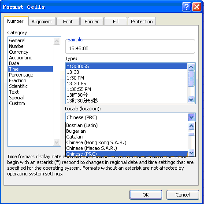Screen dimensions: 204x204
Task: Click Type list scroll down arrow
Action: tap(191, 100)
